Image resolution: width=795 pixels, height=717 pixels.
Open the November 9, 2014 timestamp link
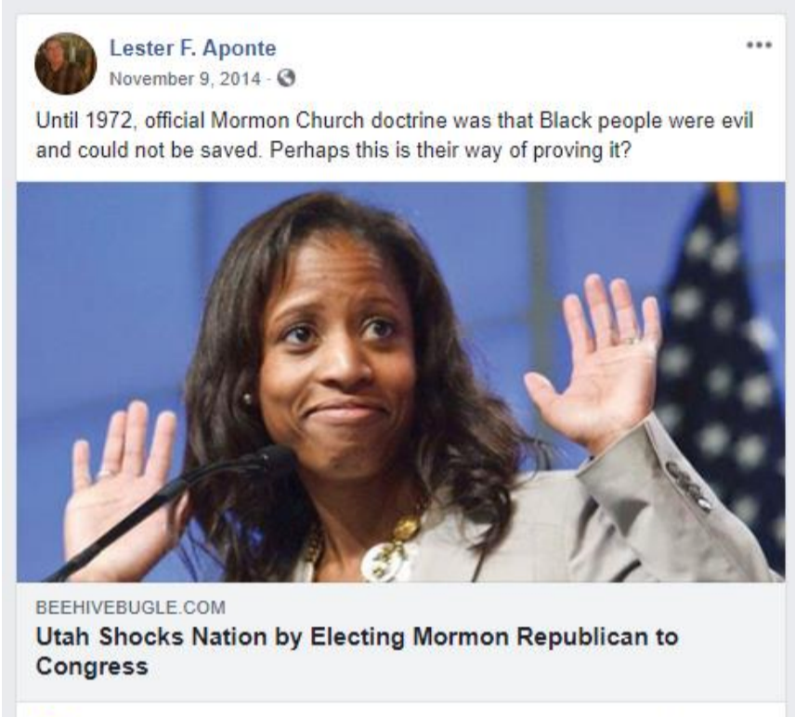[x=185, y=79]
